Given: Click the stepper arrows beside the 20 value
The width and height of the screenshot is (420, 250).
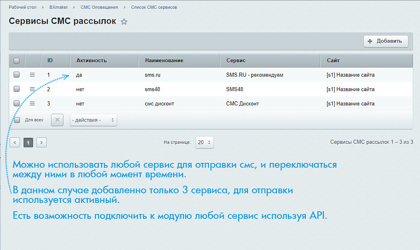Looking at the screenshot, I should [x=210, y=142].
